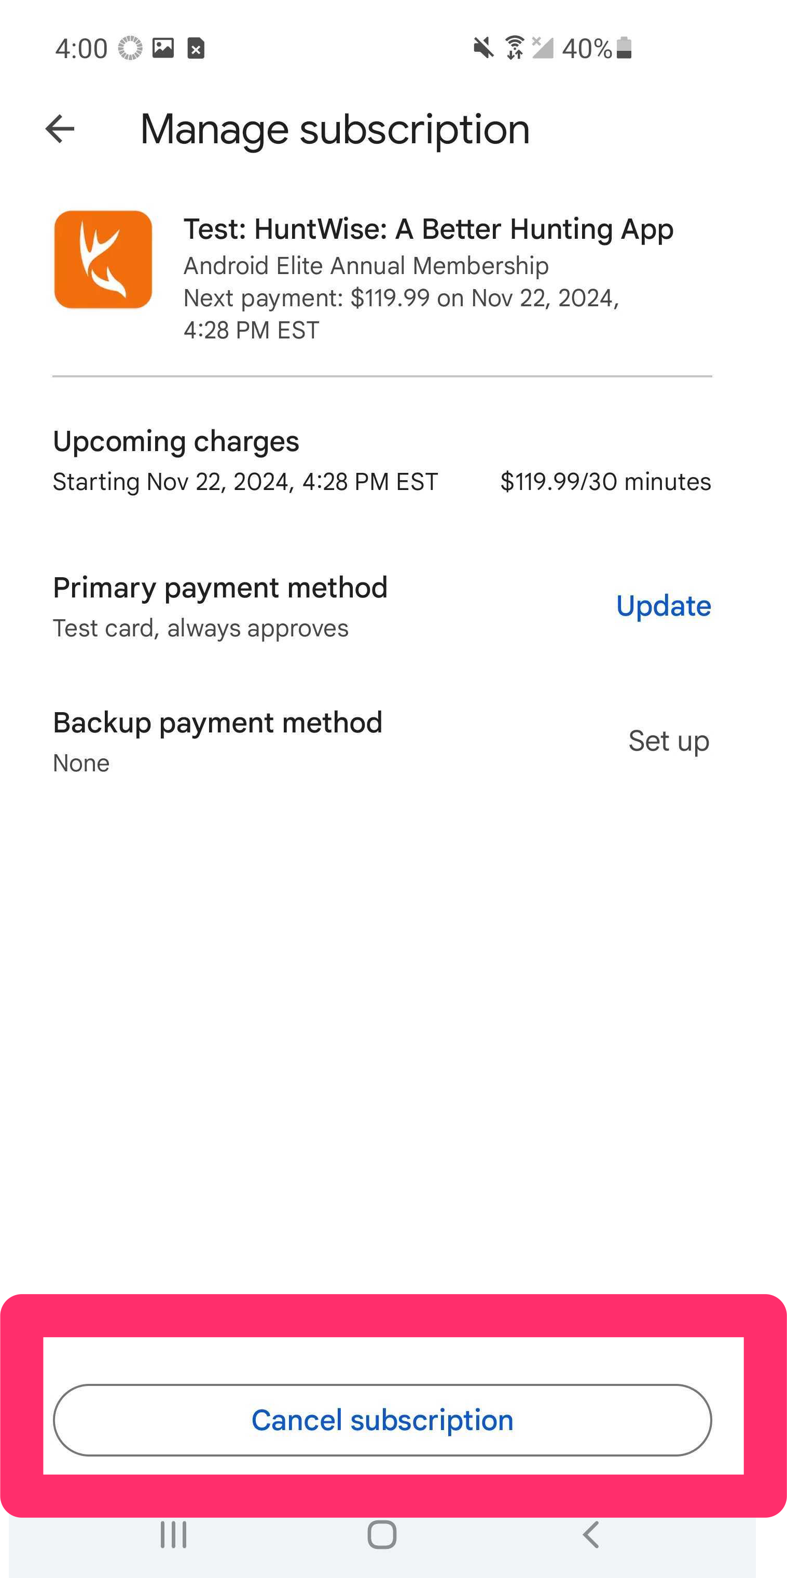The width and height of the screenshot is (787, 1578).
Task: Tap the spinning loader notification icon
Action: (x=130, y=48)
